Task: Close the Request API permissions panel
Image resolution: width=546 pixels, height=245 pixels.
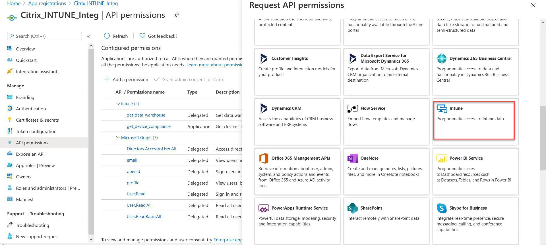Action: click(x=533, y=5)
